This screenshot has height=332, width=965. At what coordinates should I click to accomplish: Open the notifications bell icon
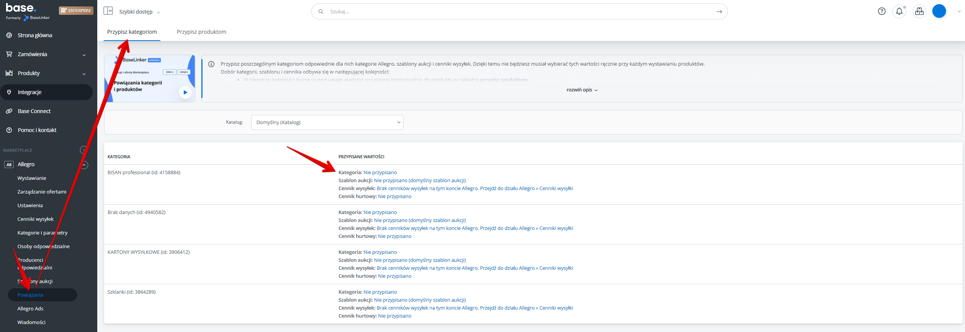[x=899, y=11]
